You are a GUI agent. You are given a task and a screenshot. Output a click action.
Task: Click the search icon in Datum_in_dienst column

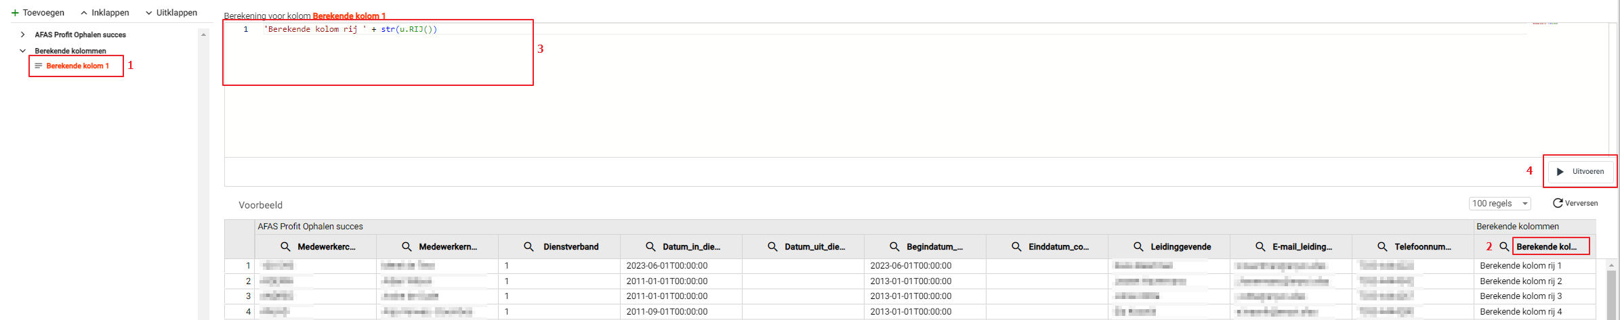(650, 247)
